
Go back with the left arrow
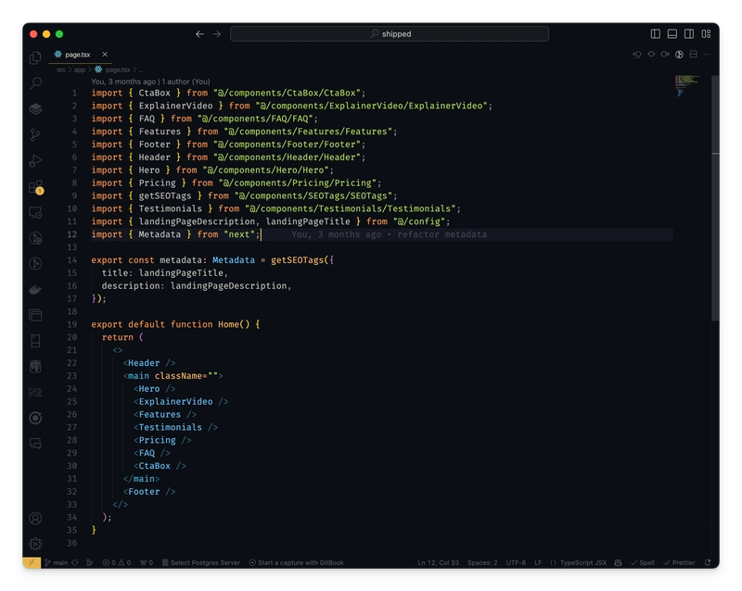click(x=199, y=34)
